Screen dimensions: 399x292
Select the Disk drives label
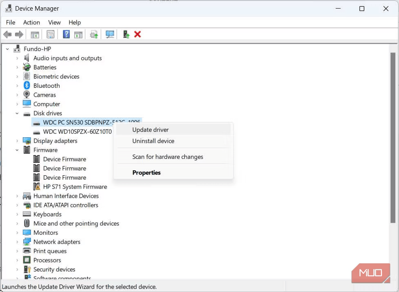[x=48, y=113]
